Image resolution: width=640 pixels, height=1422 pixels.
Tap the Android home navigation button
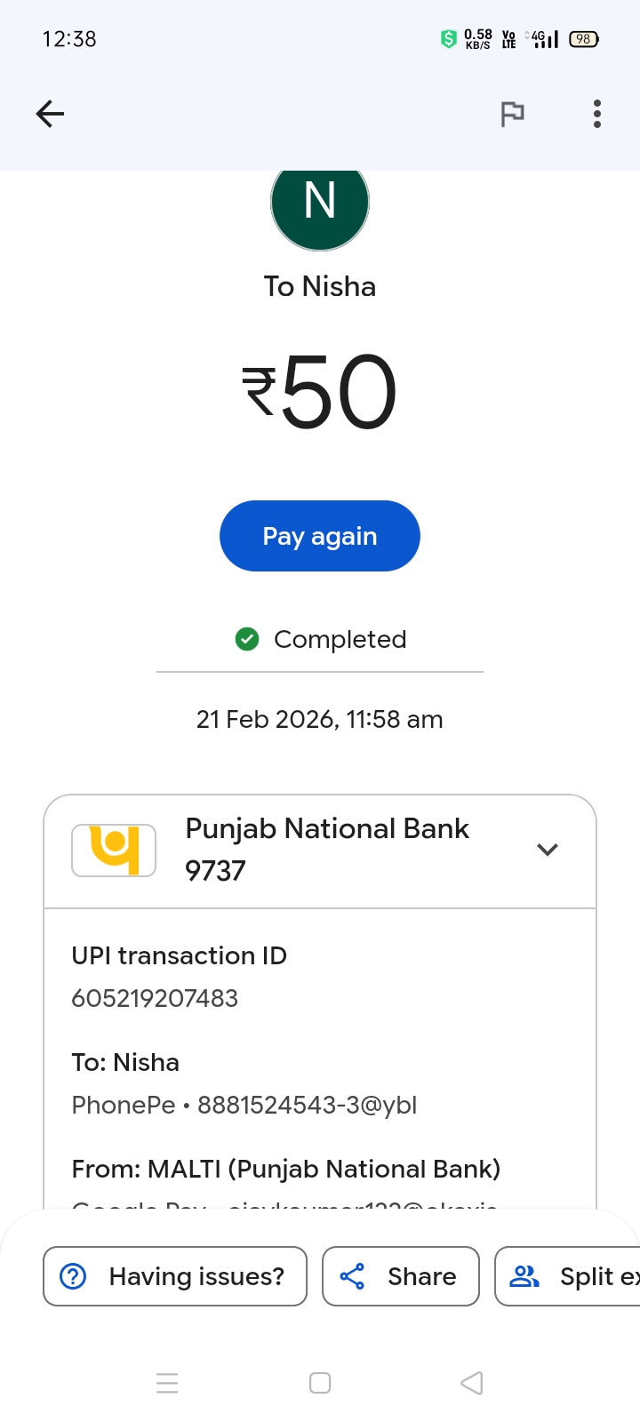(320, 1383)
